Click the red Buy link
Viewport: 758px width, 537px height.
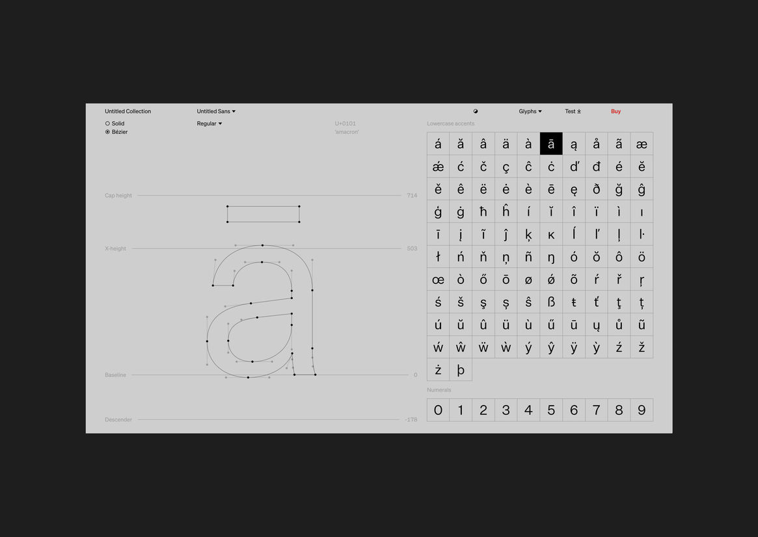616,111
